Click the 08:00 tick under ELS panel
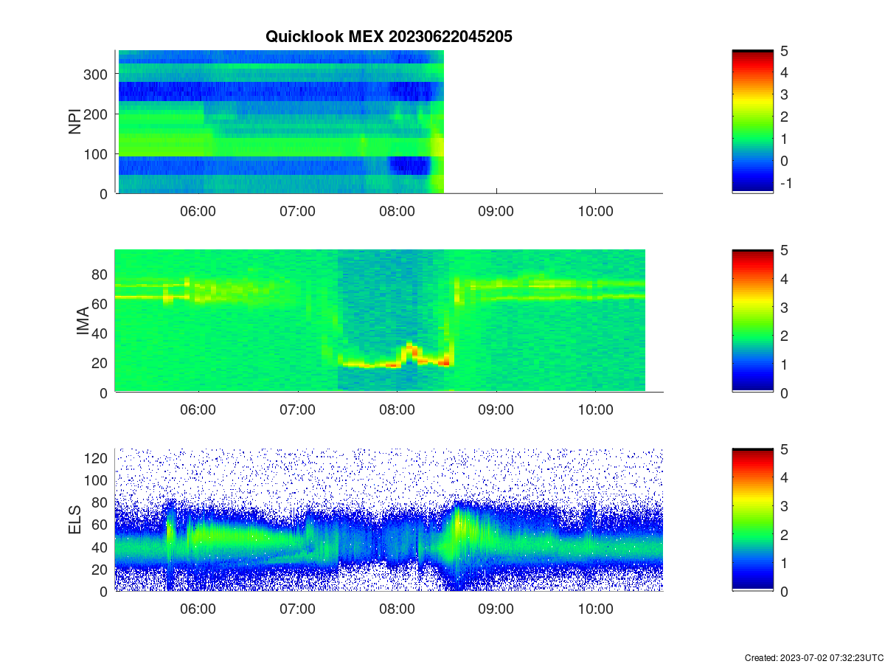885x664 pixels. pyautogui.click(x=397, y=609)
